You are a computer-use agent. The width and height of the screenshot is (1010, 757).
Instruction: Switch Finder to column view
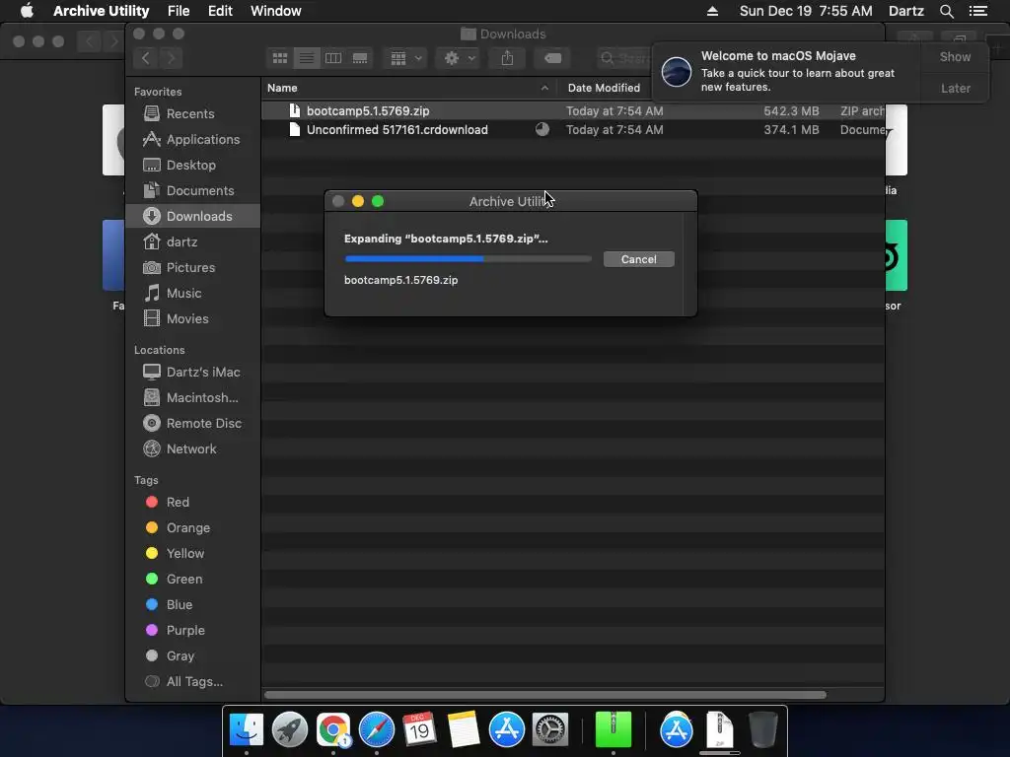(333, 58)
